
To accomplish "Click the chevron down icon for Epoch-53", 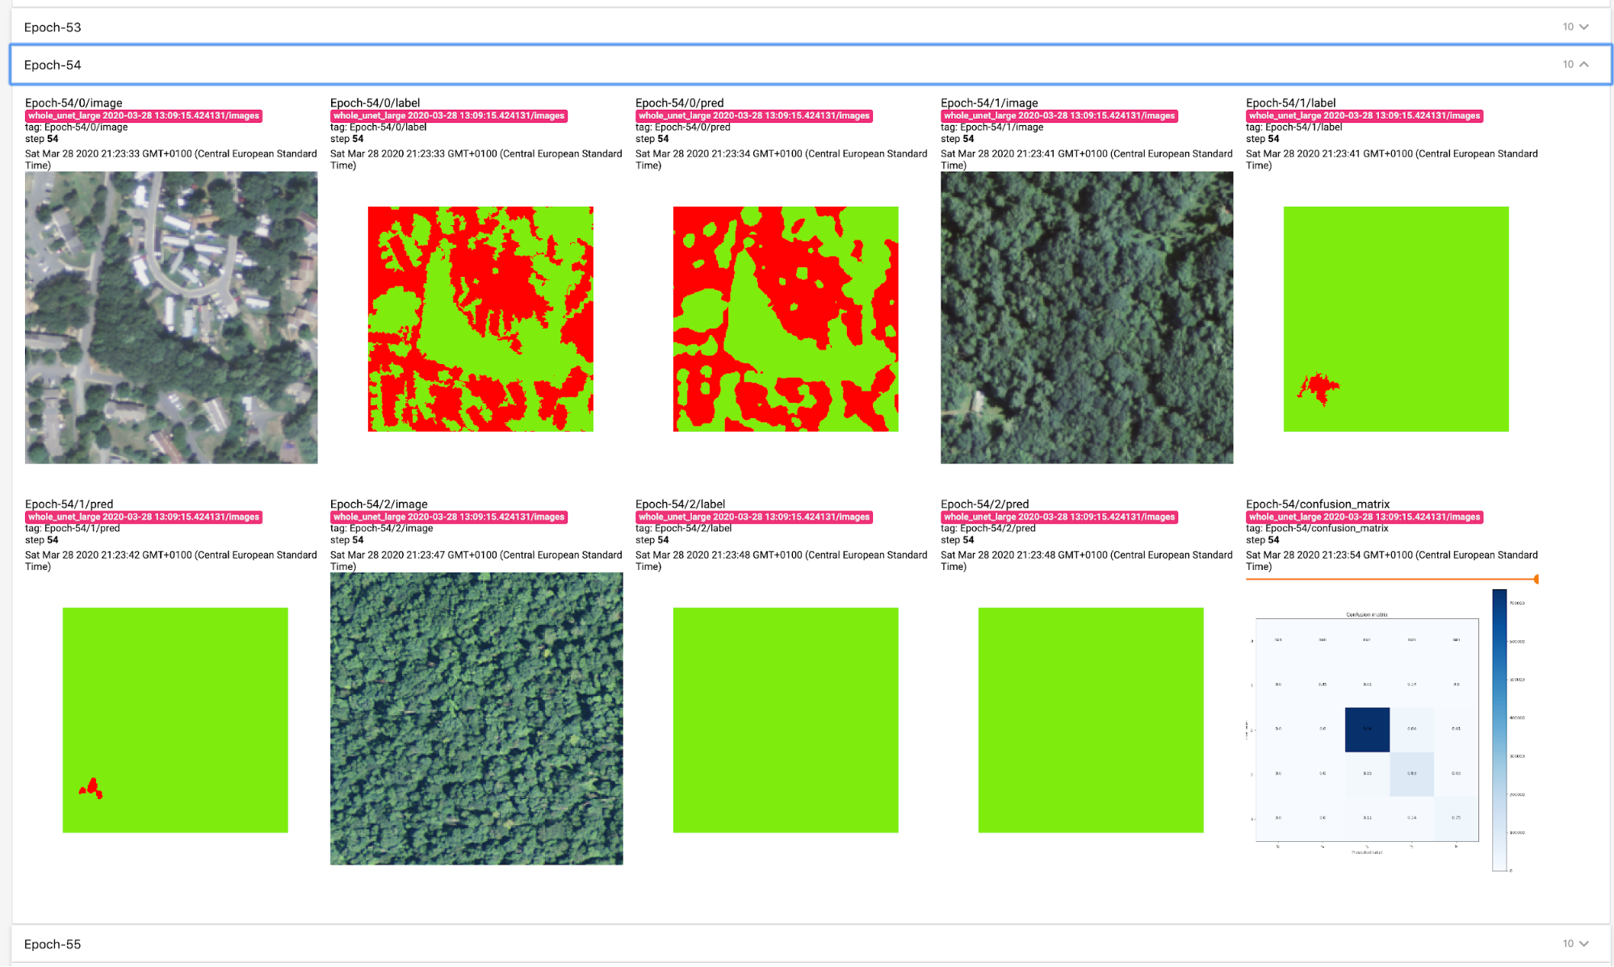I will [x=1584, y=27].
